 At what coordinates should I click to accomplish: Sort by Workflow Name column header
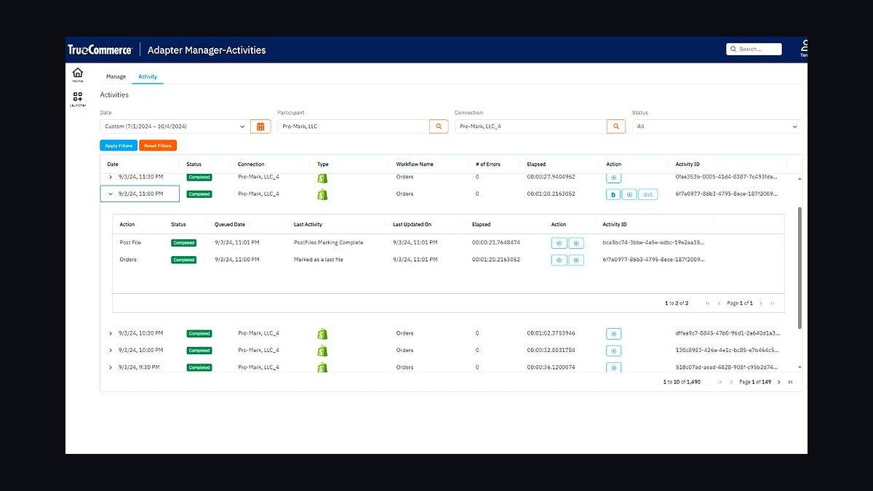coord(415,164)
